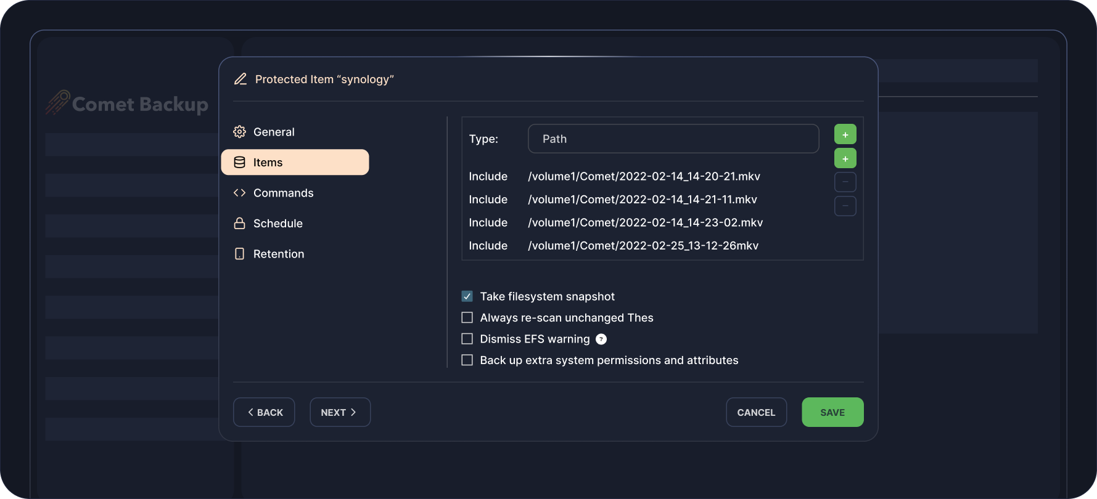This screenshot has height=499, width=1097.
Task: Click the green SAVE button
Action: point(832,412)
